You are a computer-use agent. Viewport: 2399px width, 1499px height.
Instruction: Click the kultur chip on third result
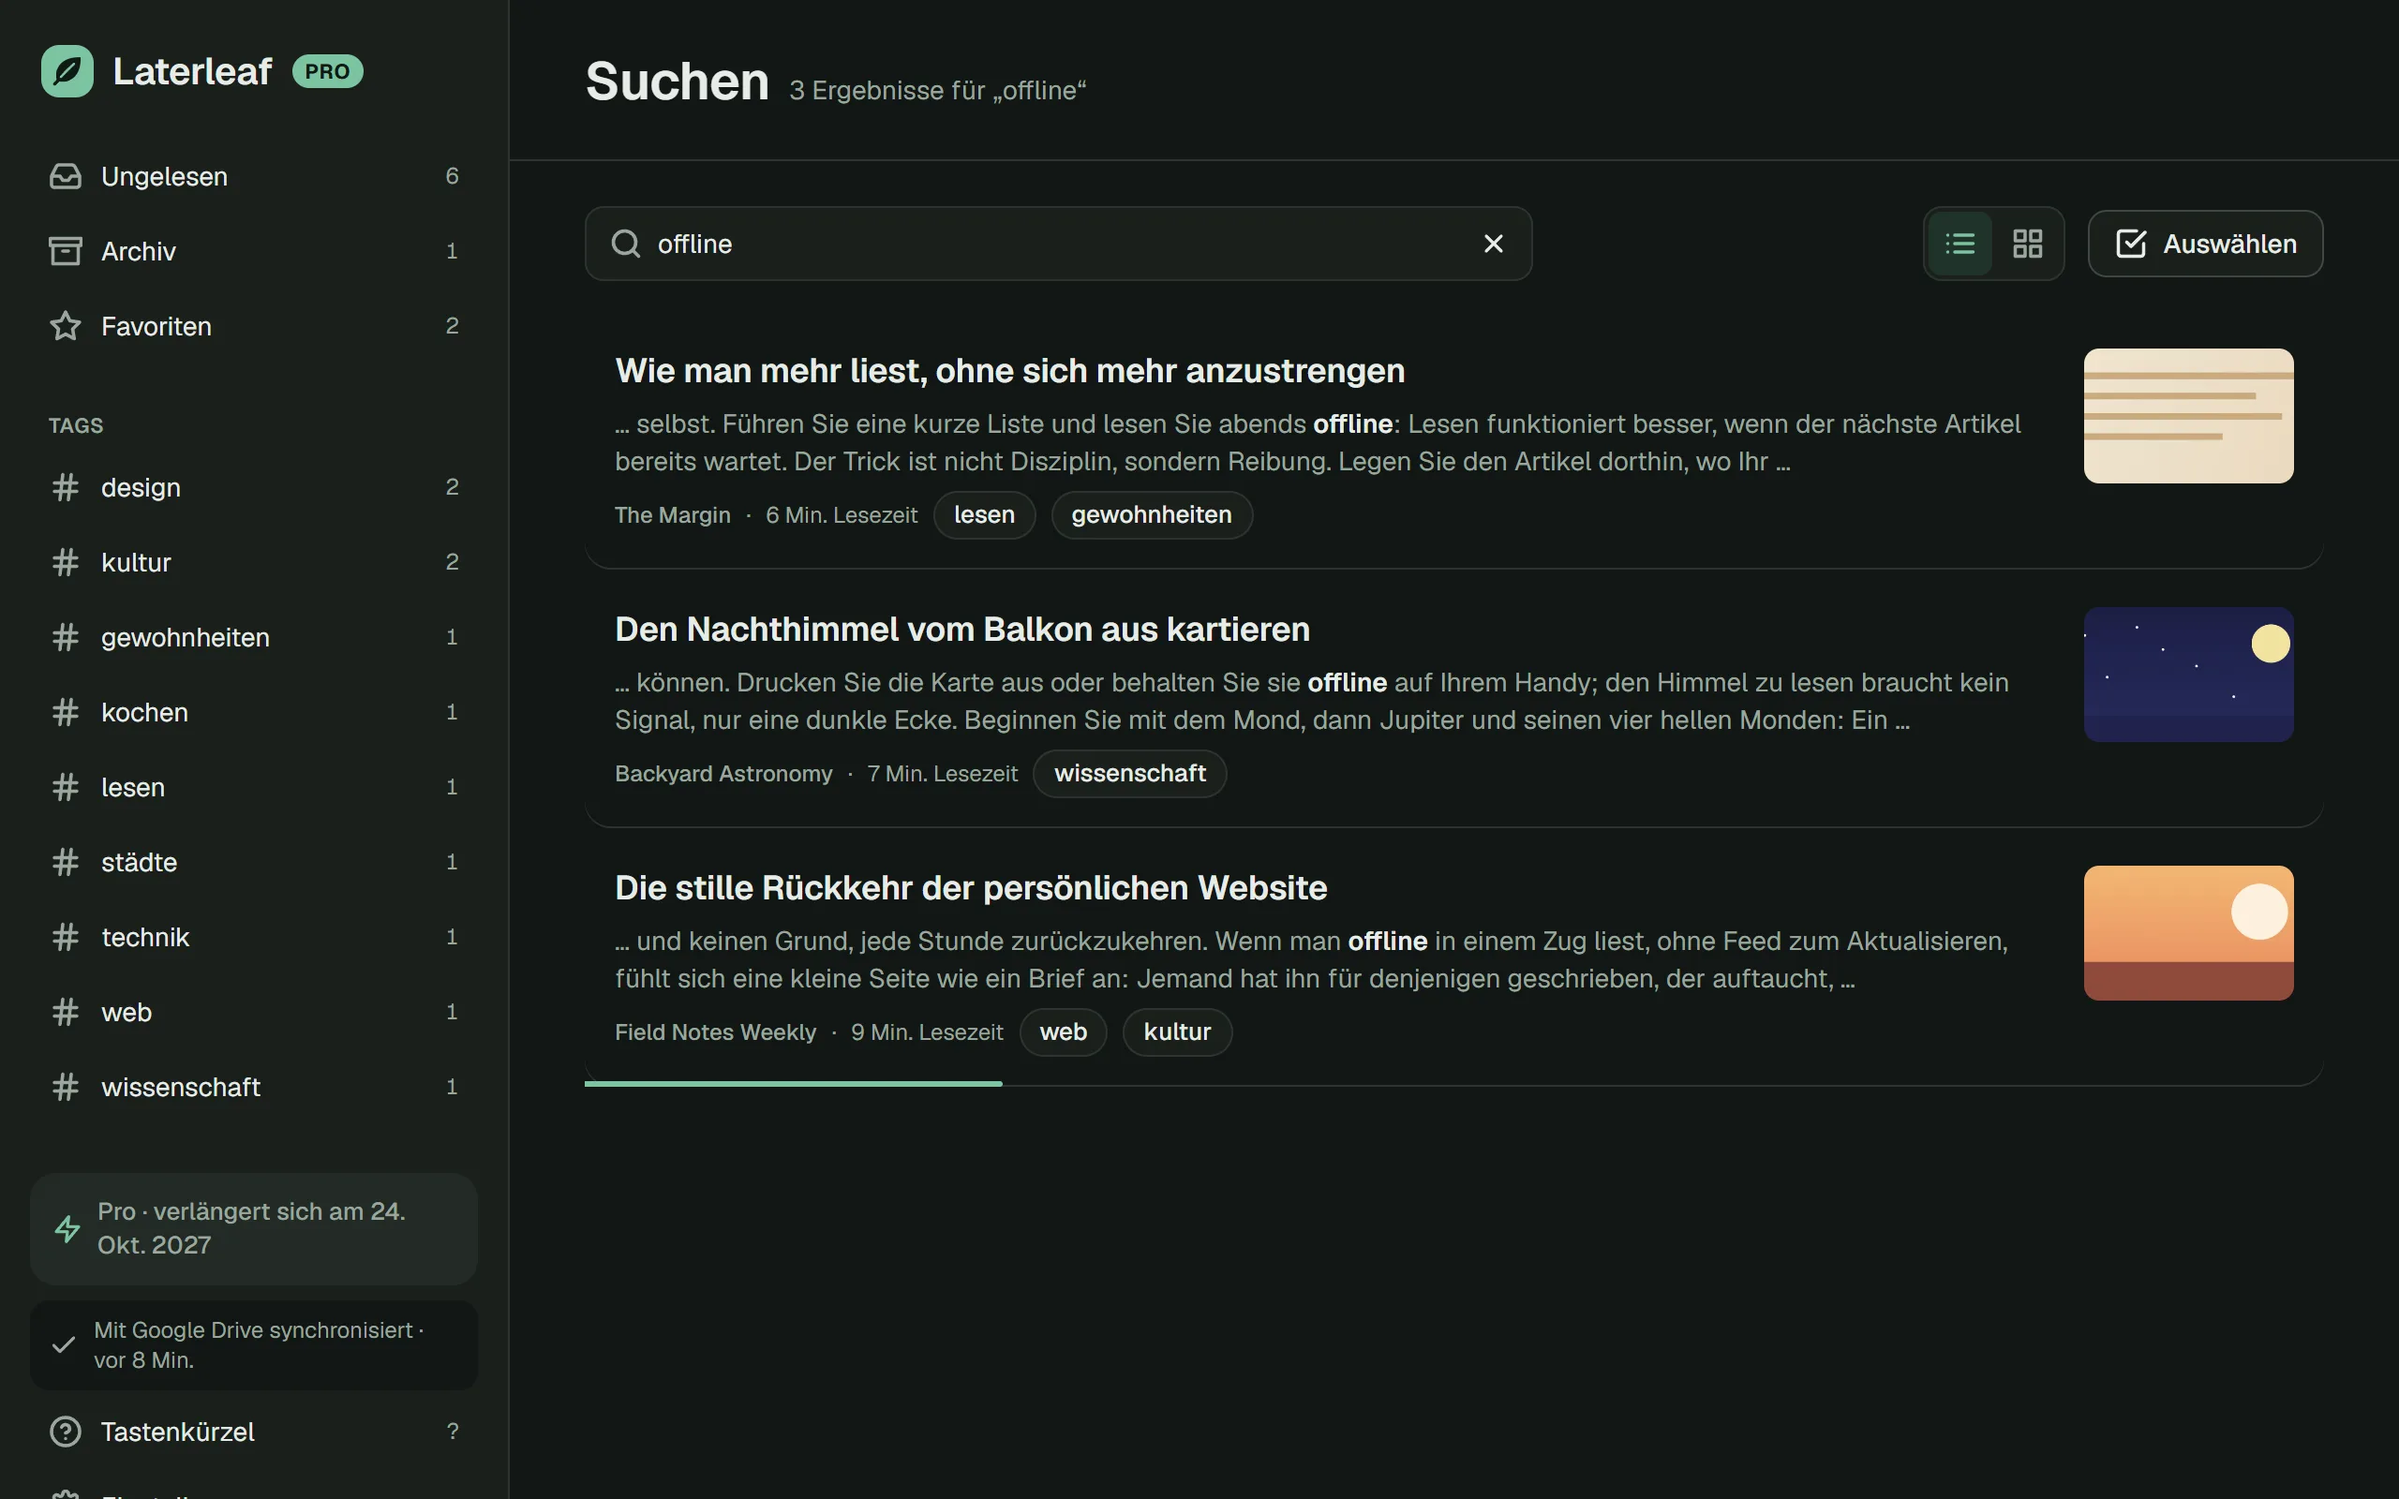pyautogui.click(x=1177, y=1032)
